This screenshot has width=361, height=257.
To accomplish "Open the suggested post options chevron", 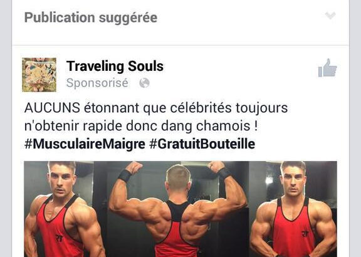I will coord(330,16).
